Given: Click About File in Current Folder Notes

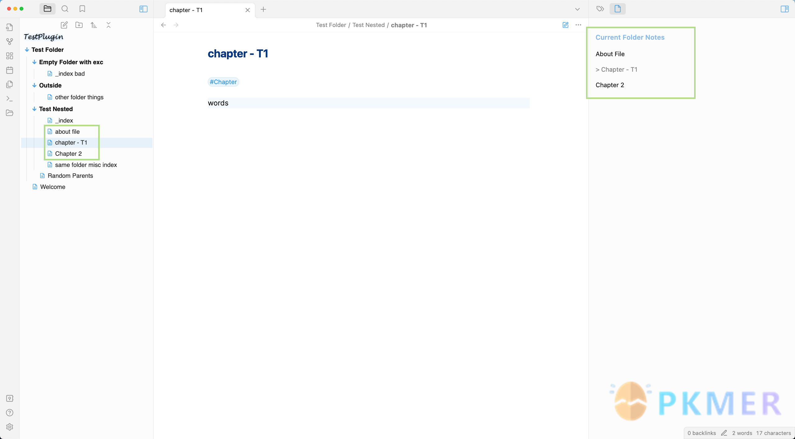Looking at the screenshot, I should [610, 54].
